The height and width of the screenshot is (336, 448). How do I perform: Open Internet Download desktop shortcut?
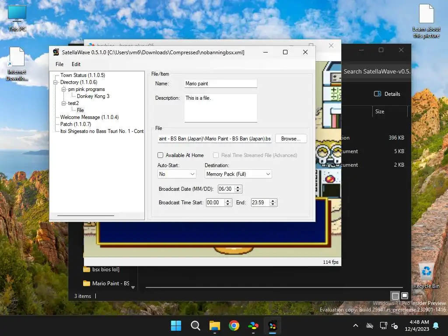17,64
